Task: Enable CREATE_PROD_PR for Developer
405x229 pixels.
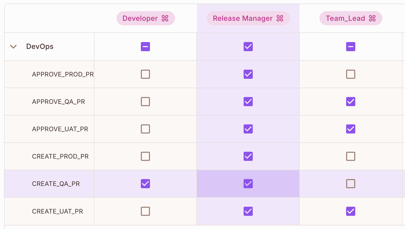Action: tap(145, 156)
